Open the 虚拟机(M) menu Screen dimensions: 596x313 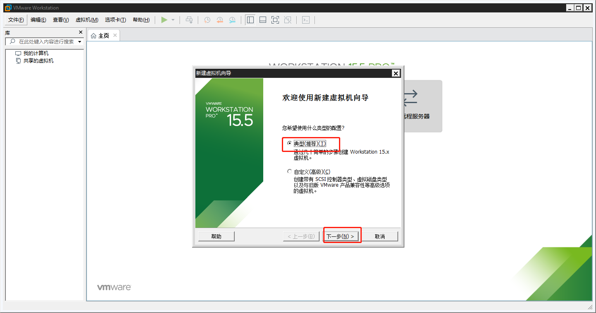87,20
